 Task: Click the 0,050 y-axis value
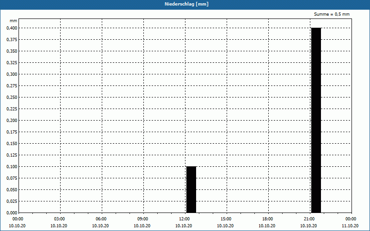click(x=12, y=190)
